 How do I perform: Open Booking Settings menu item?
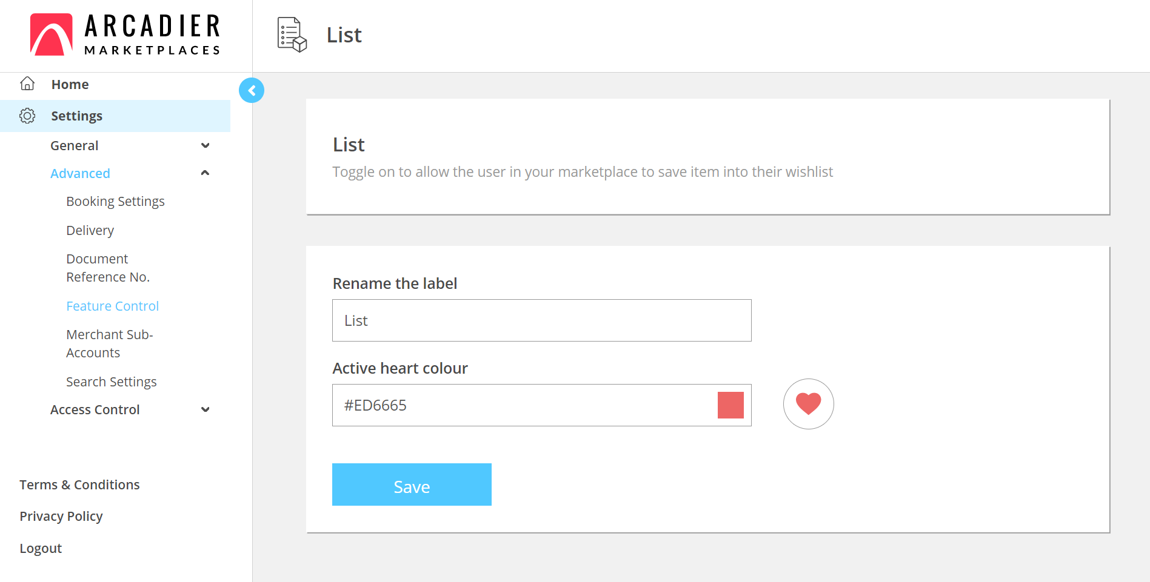click(115, 201)
